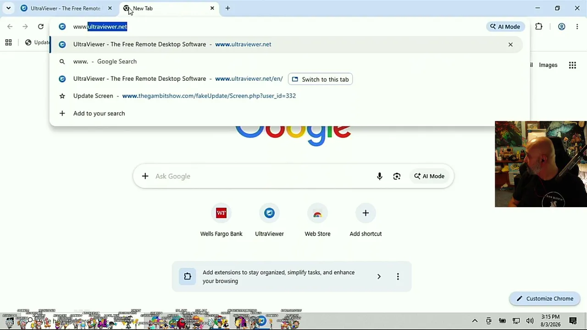Switch to the UltraViewer browser tab

tap(66, 8)
